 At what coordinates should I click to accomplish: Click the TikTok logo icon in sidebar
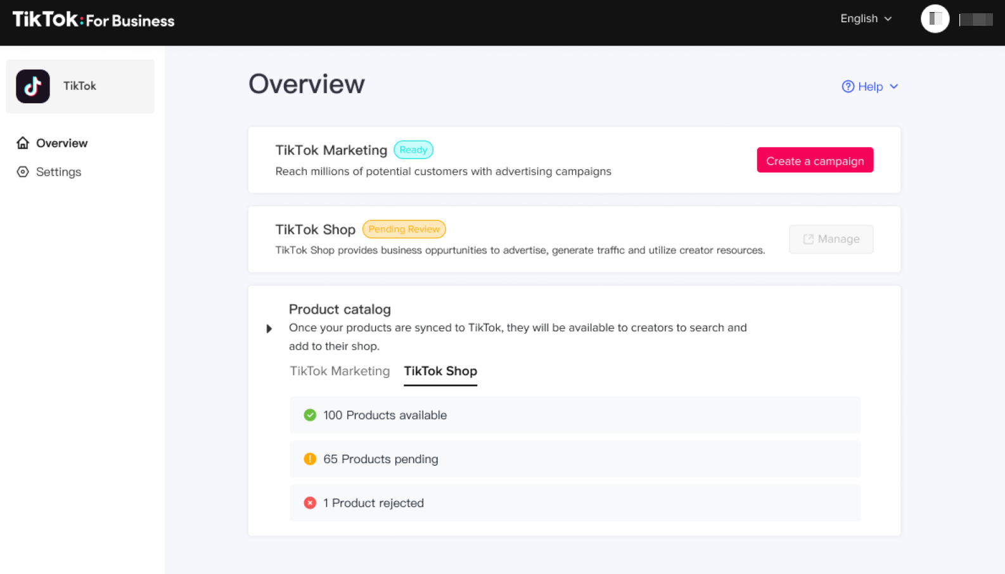pyautogui.click(x=33, y=86)
